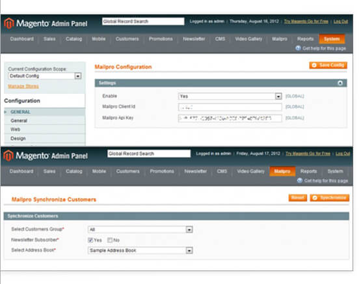This screenshot has height=284, width=361.
Task: Click the help icon in the bottom panel
Action: click(300, 180)
